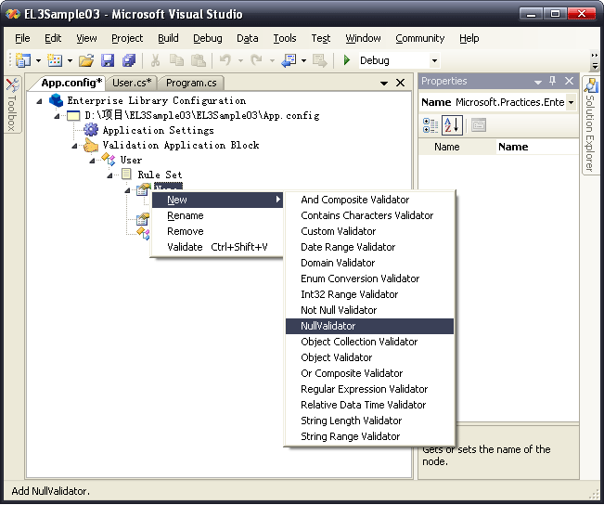Click the Redo arrow icon
The image size is (604, 505).
click(x=256, y=60)
